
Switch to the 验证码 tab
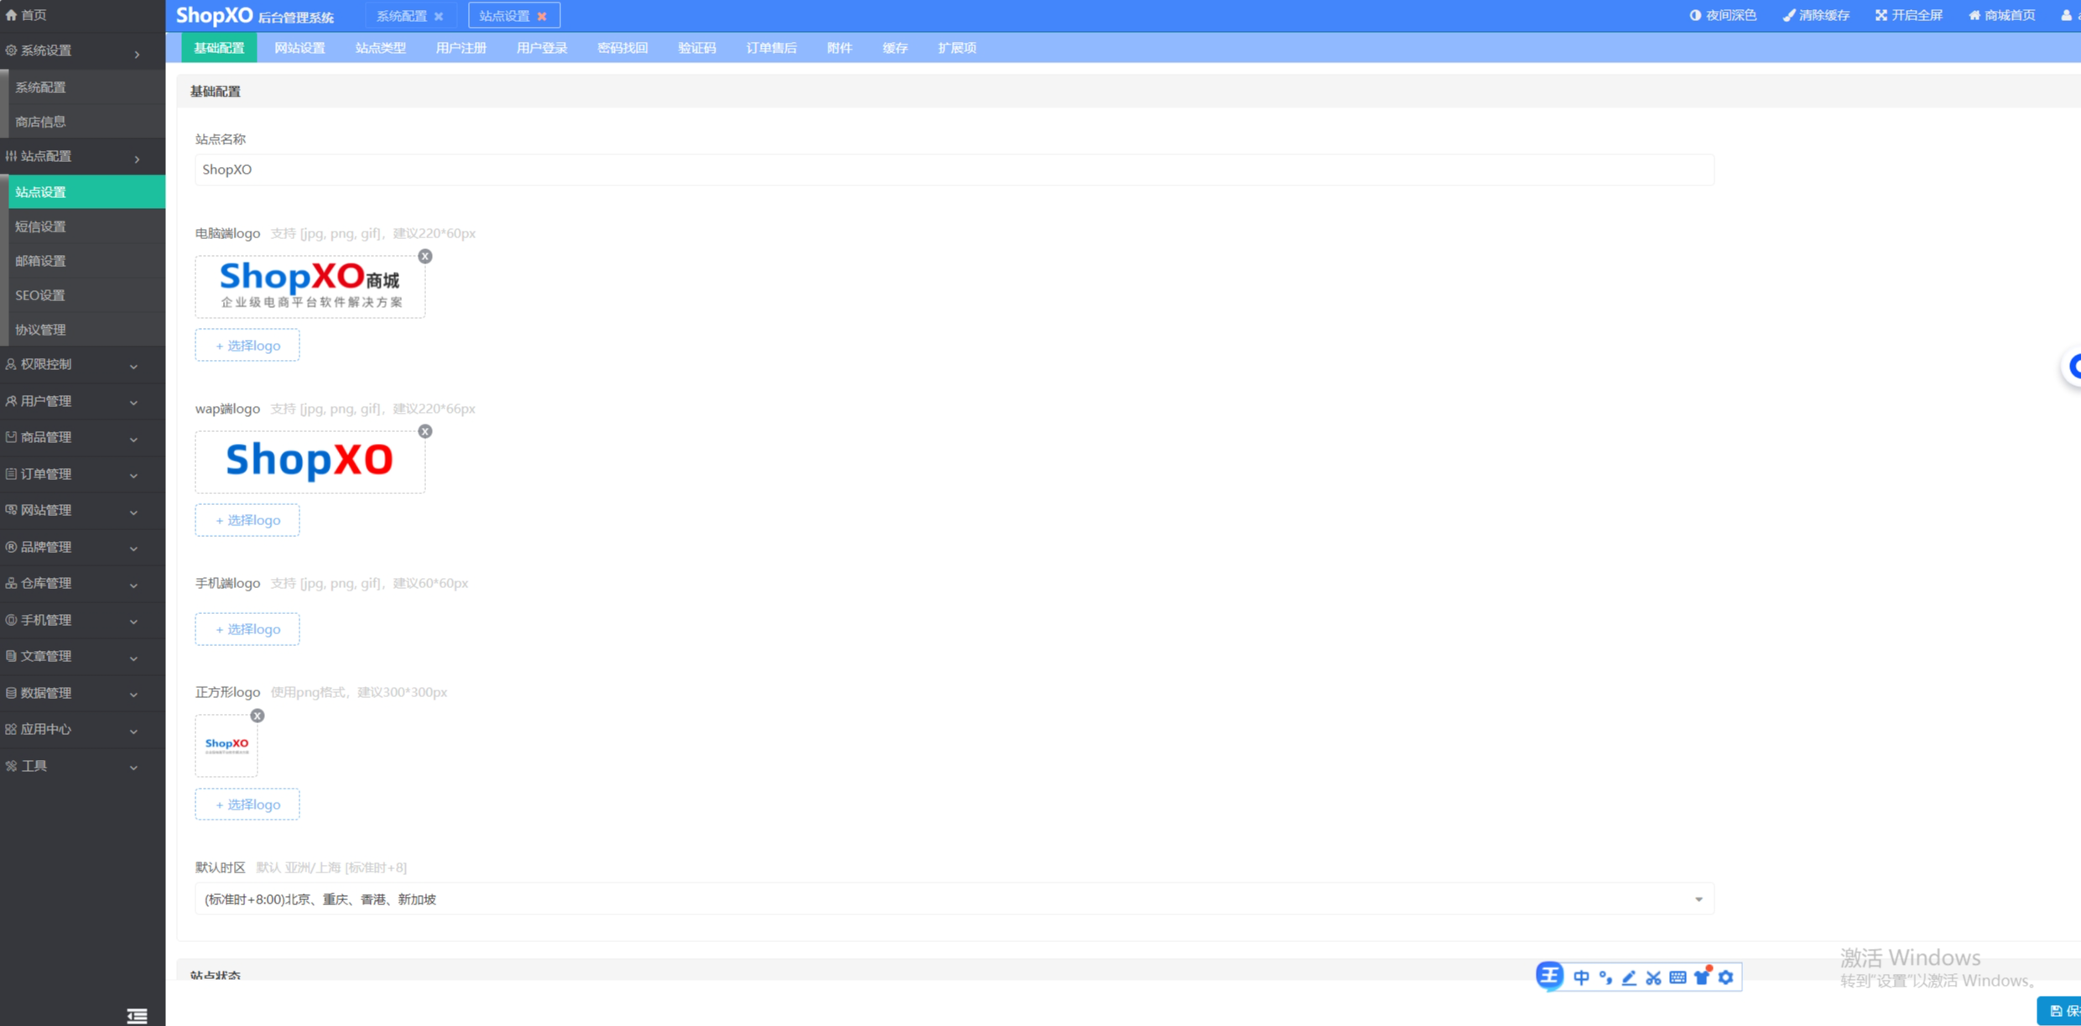tap(696, 48)
